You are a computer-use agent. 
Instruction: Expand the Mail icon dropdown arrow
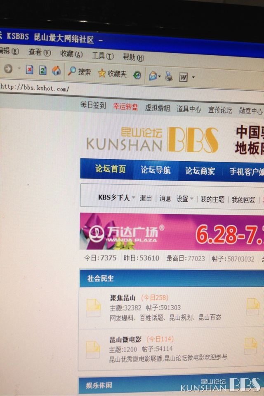[x=160, y=76]
